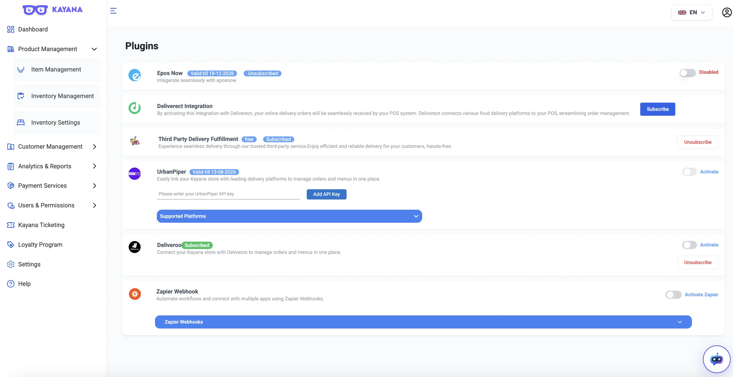
Task: Collapse the Product Management chevron
Action: tap(94, 49)
